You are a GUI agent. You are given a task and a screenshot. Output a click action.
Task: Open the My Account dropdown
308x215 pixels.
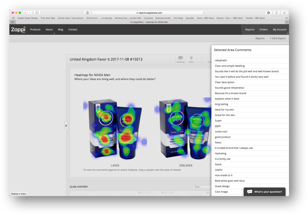(x=279, y=29)
